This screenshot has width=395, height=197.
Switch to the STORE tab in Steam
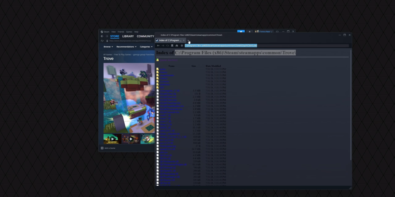[x=115, y=36]
